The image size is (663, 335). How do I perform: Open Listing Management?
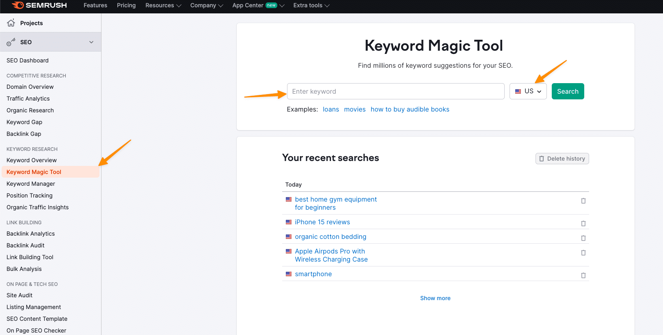tap(34, 307)
